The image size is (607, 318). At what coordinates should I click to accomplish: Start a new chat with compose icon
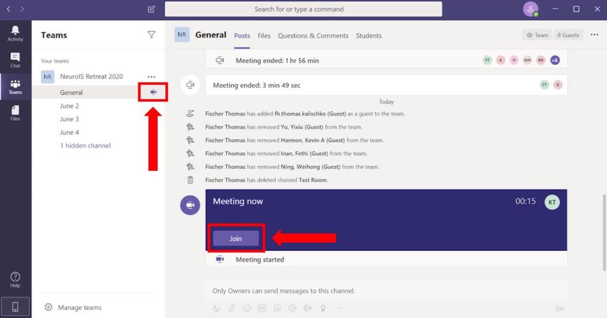click(x=151, y=9)
